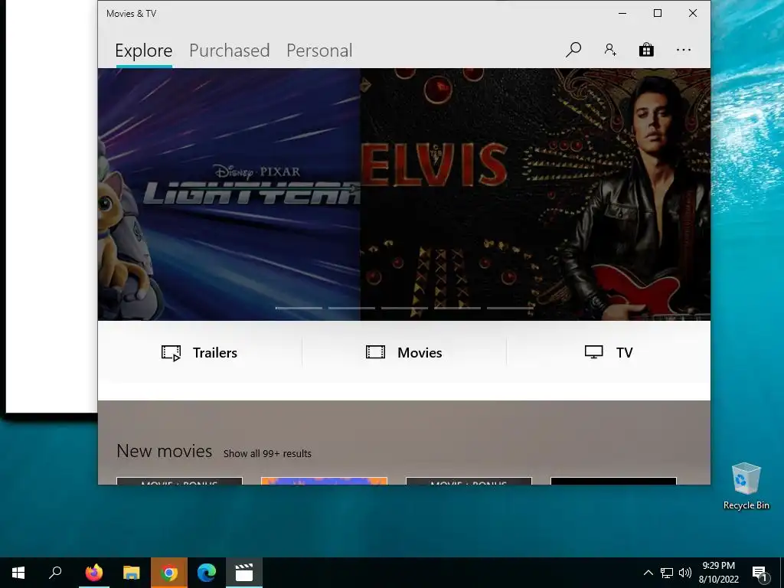This screenshot has height=588, width=784.
Task: Open the notification action center
Action: (x=759, y=573)
